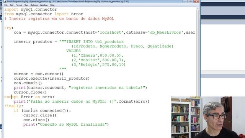This screenshot has width=245, height=138.
Task: Click the webcam video overlay of the presenter
Action: tap(208, 117)
